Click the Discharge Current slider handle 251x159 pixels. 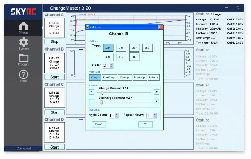tap(102, 102)
